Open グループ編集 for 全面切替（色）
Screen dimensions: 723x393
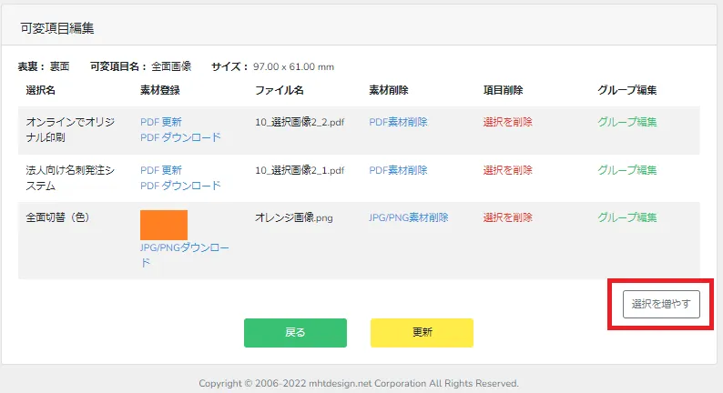click(626, 217)
